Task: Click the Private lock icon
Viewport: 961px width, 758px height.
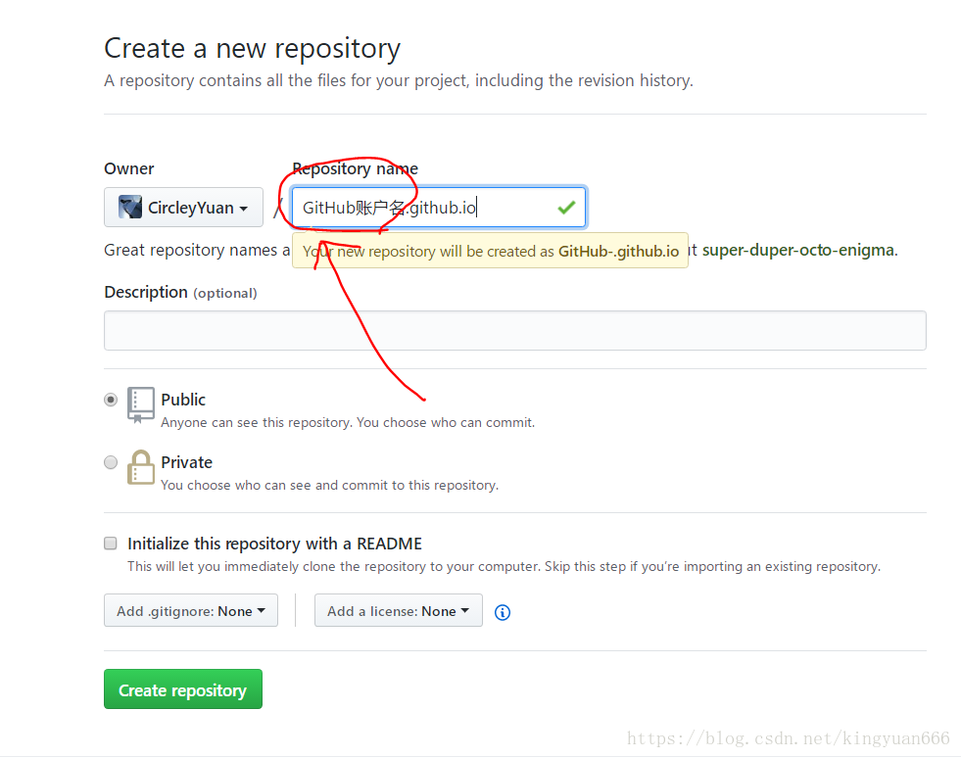Action: [140, 467]
